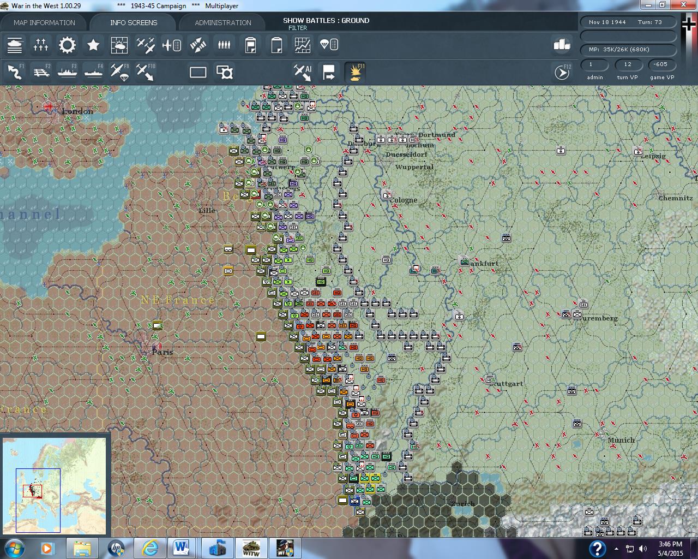Open the HP support assistant taskbar icon
Screen dimensions: 698x559
click(x=116, y=548)
